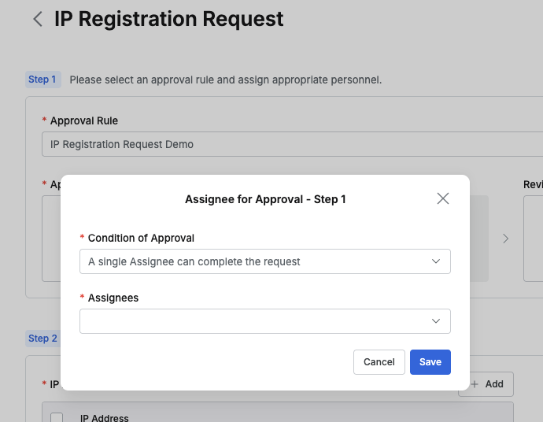
Task: Click the Approval Rule selection field
Action: coord(291,145)
